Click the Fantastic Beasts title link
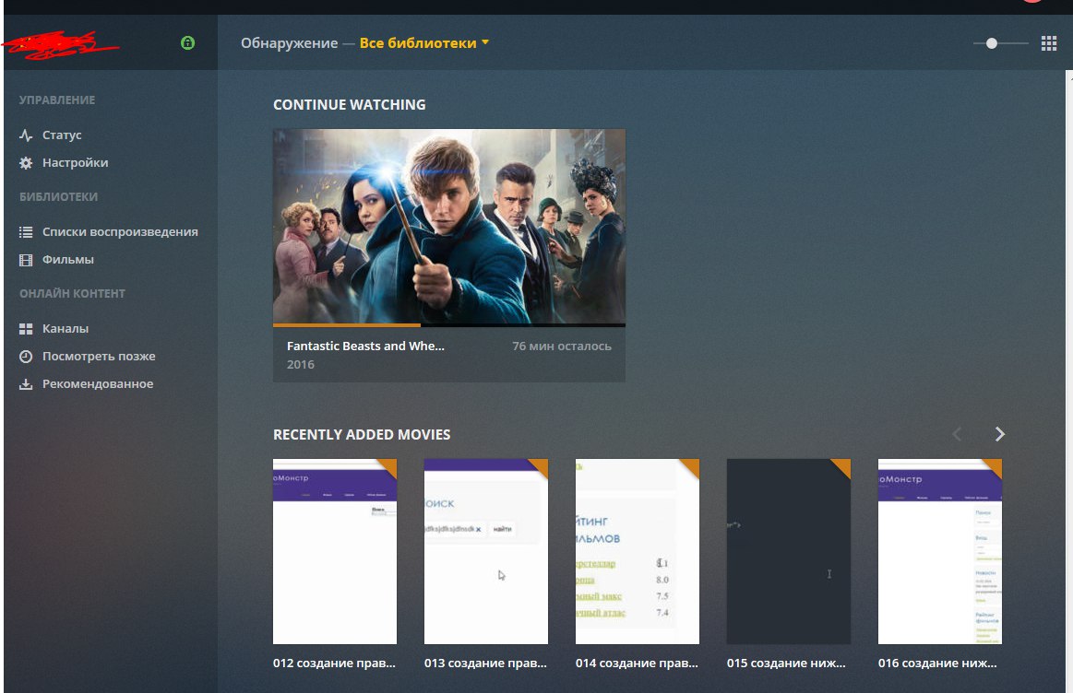 pos(365,346)
